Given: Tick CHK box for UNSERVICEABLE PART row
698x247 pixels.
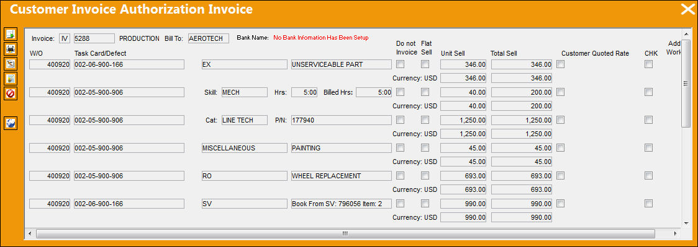Looking at the screenshot, I should pos(648,64).
